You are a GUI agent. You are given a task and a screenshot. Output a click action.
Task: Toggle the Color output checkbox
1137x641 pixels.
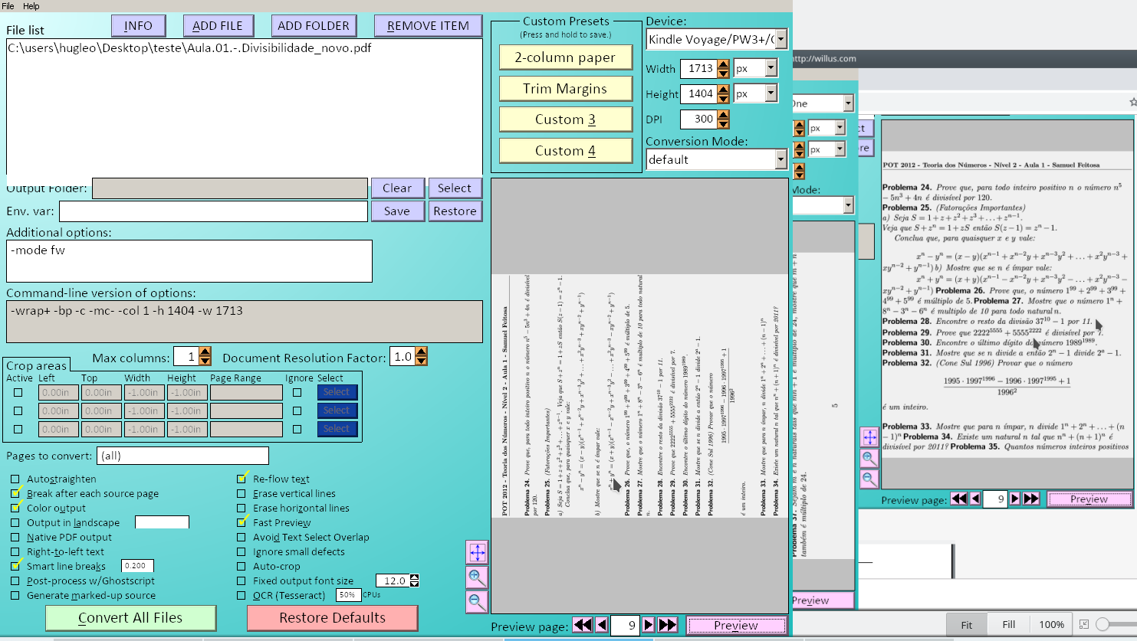15,509
